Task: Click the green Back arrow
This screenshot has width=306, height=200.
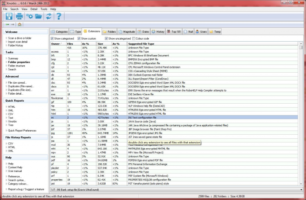Action: (x=7, y=24)
